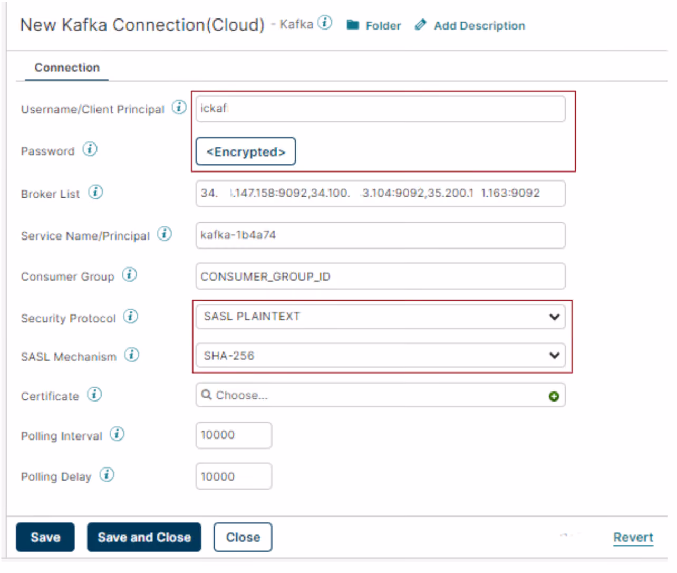This screenshot has height=573, width=677.
Task: Click the <Encrypted> password button
Action: [246, 151]
